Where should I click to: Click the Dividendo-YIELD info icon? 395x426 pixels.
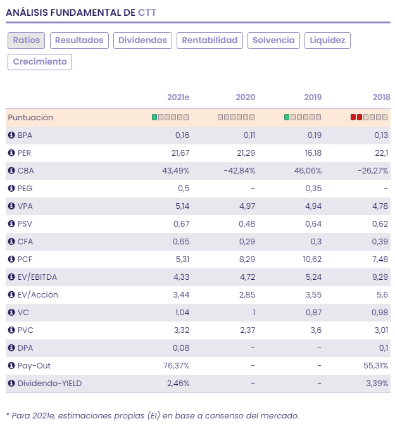(11, 384)
